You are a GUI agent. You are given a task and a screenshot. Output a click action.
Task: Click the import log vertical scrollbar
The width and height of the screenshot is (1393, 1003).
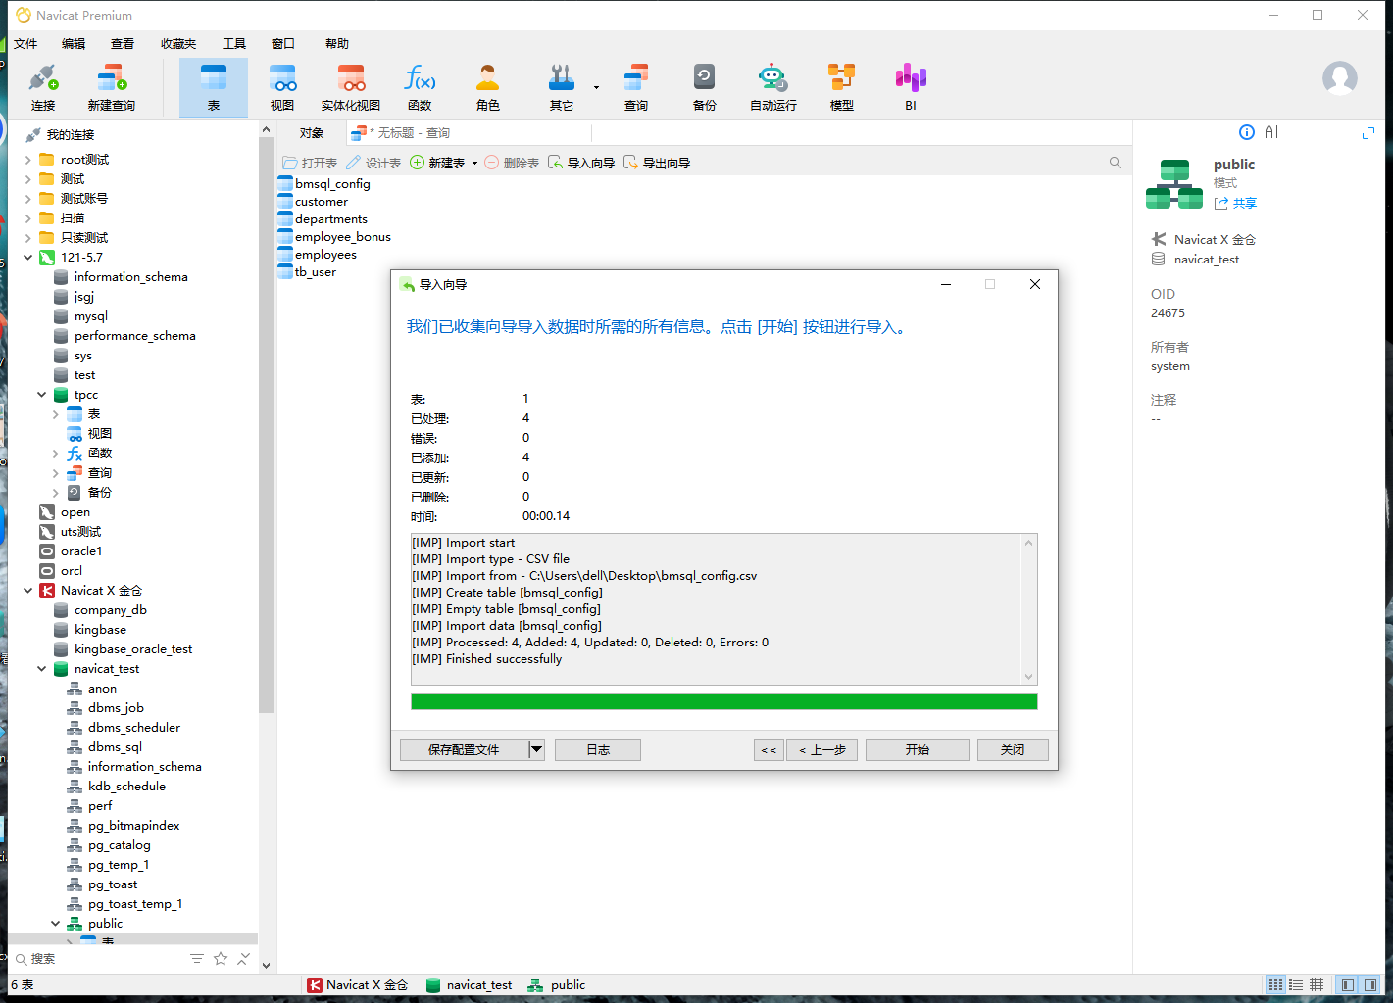click(1028, 609)
